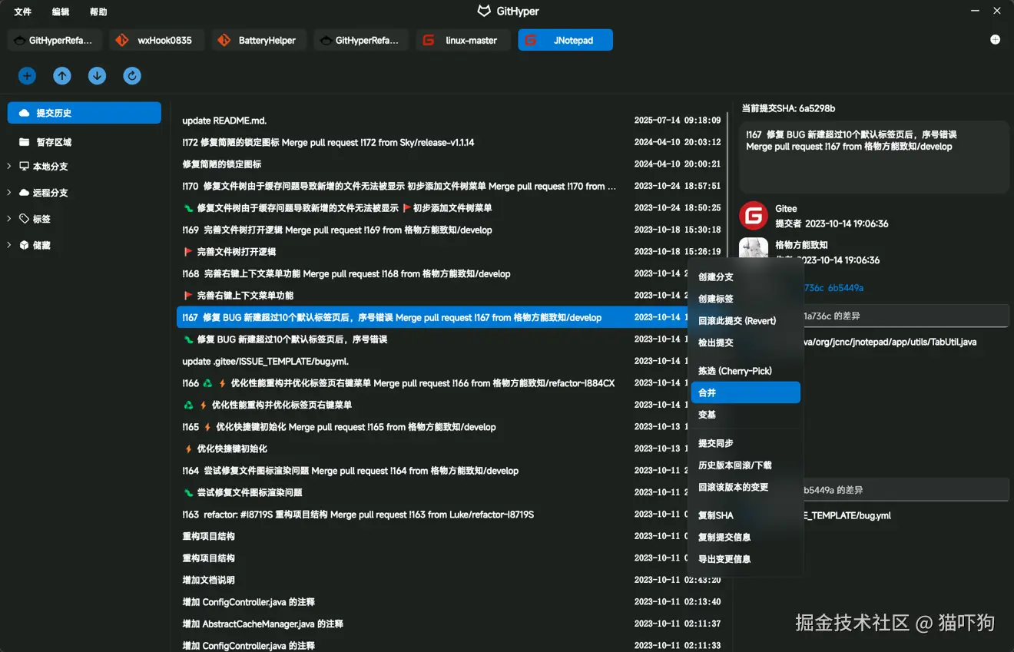Select 复制SHA in the context menu
Viewport: 1014px width, 652px height.
coord(716,515)
